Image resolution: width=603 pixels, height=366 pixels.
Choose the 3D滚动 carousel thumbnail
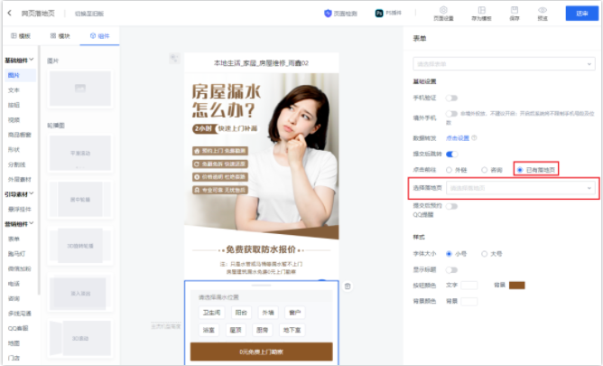80,338
